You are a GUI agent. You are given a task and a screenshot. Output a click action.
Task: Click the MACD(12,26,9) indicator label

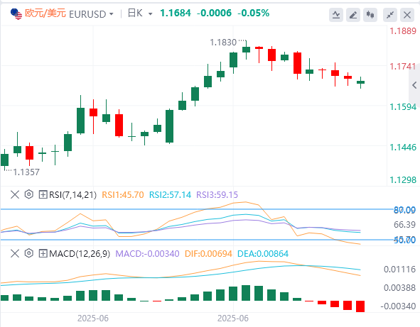pyautogui.click(x=80, y=253)
